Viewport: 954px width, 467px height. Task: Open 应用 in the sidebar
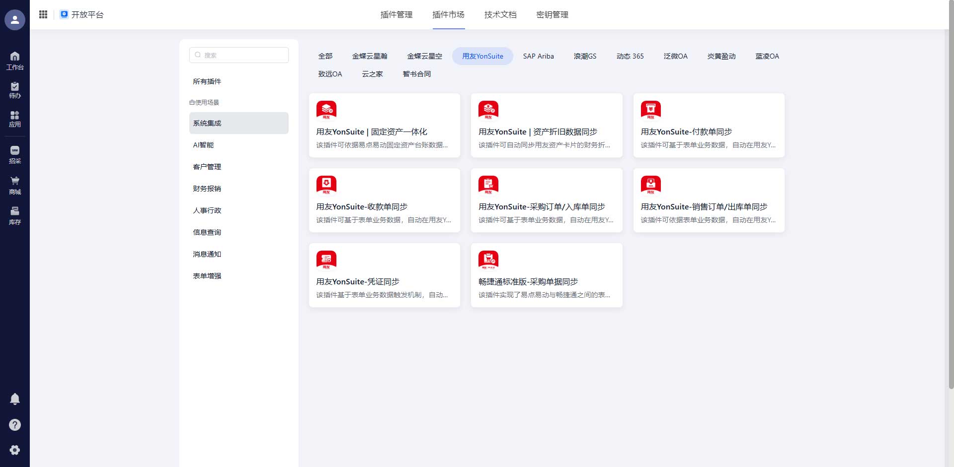[x=15, y=119]
